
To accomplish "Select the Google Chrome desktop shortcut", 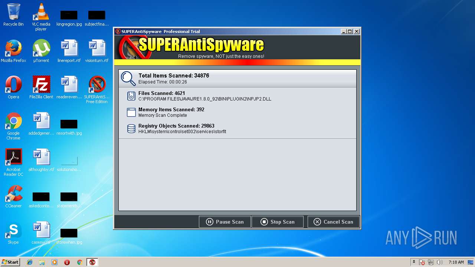I will (13, 126).
